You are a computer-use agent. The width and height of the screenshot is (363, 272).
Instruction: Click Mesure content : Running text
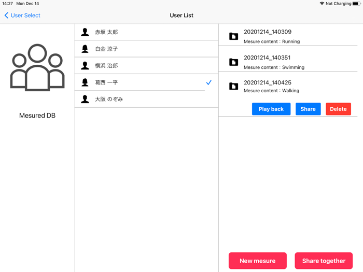point(272,41)
